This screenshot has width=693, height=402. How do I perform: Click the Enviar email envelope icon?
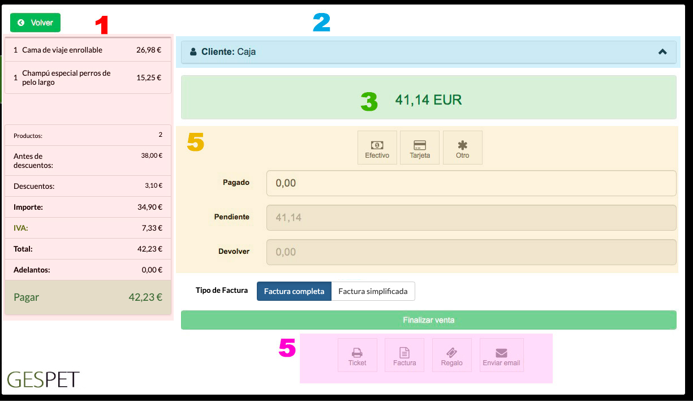pyautogui.click(x=501, y=355)
